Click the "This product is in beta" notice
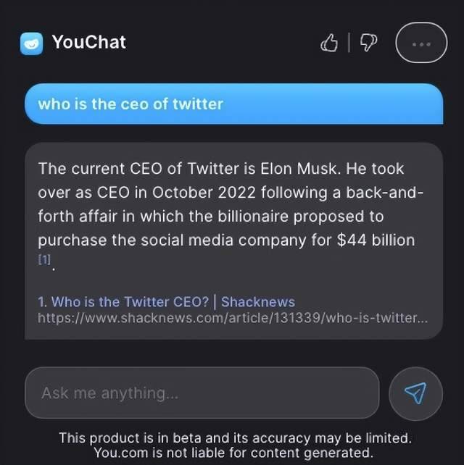The height and width of the screenshot is (465, 464). click(233, 438)
